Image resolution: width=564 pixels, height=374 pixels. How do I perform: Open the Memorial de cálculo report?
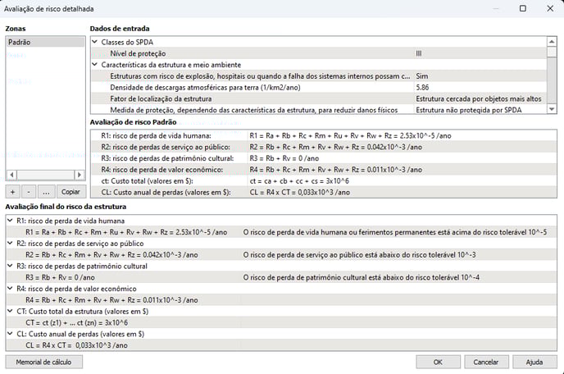point(44,363)
